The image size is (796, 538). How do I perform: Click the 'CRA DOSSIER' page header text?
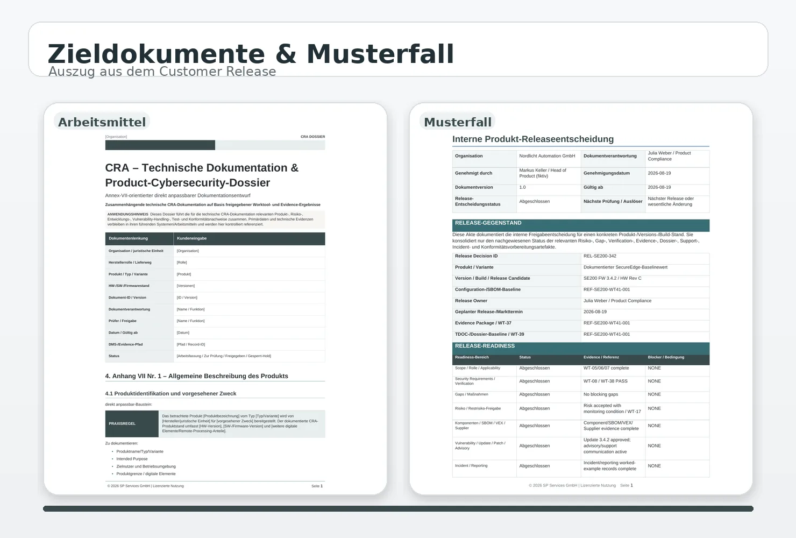[312, 137]
